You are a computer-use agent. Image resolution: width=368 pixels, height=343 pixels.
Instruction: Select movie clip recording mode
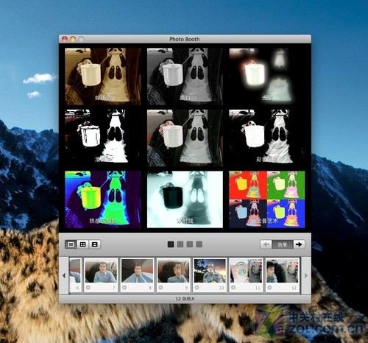point(95,244)
